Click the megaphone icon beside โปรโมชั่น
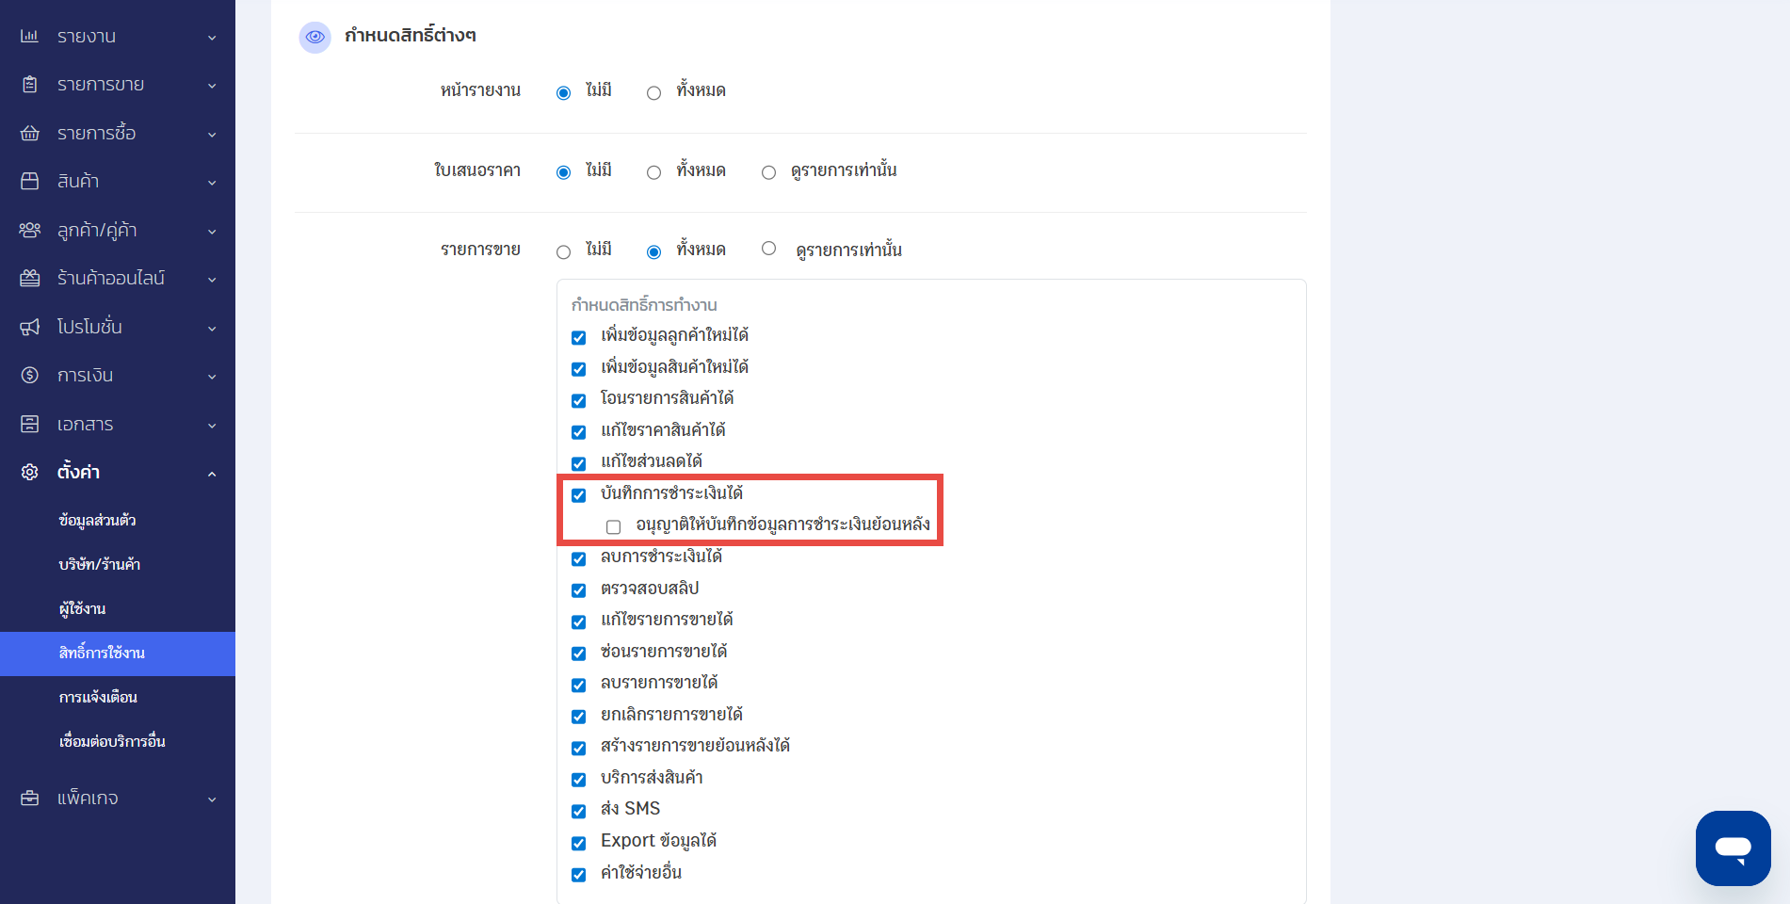 29,327
